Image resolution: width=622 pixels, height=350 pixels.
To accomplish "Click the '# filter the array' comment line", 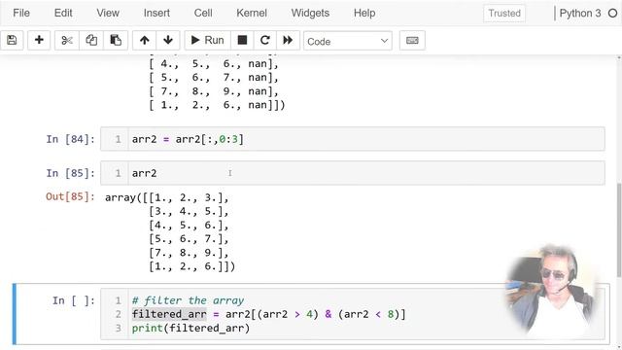I will point(188,300).
